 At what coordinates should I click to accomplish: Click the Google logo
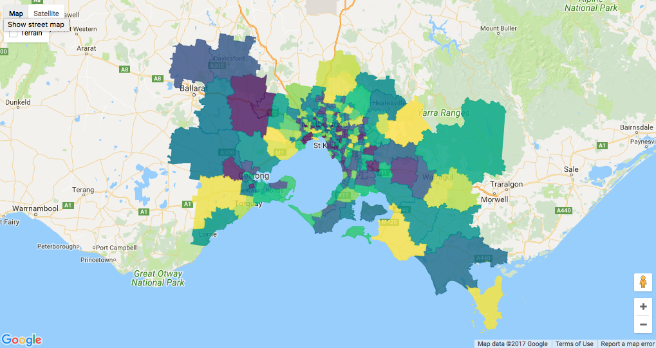[21, 340]
